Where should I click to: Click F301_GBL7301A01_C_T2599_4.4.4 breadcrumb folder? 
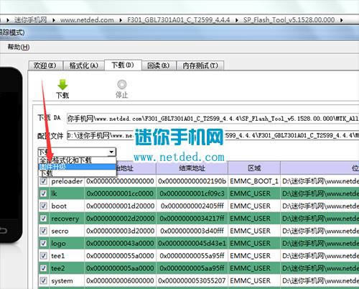click(179, 20)
